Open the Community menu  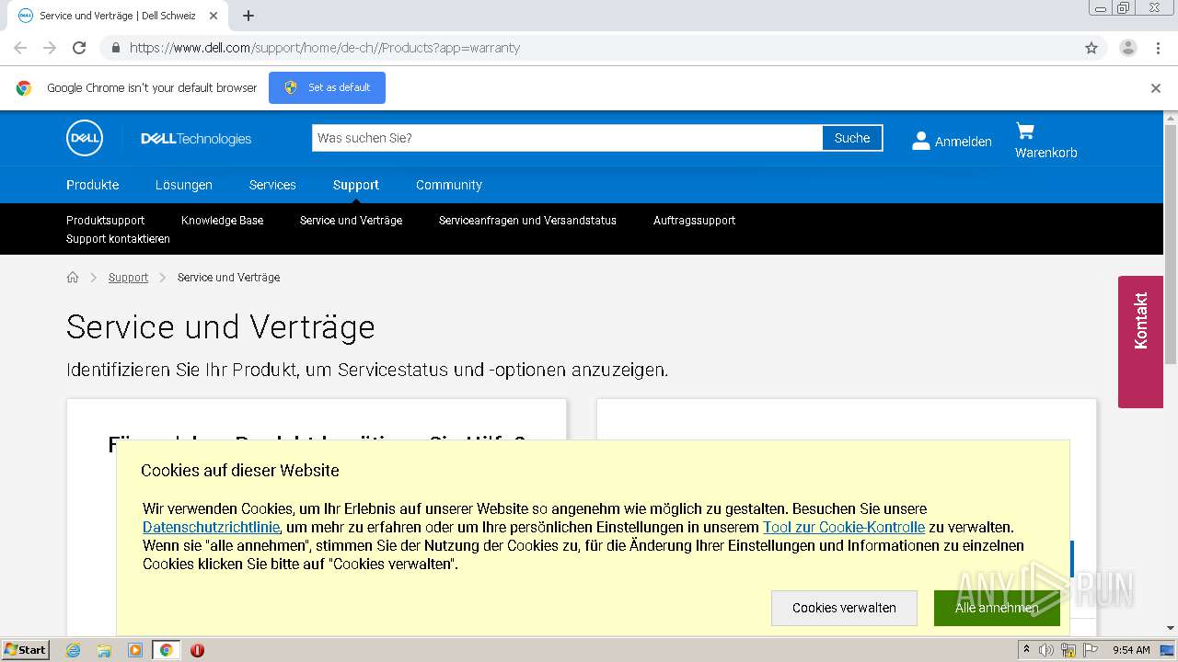[449, 185]
